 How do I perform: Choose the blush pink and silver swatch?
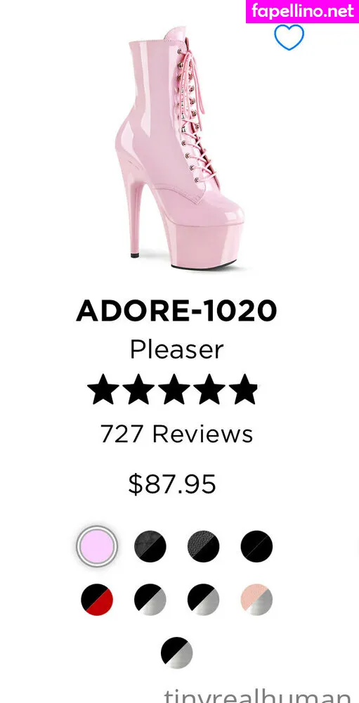click(x=256, y=600)
